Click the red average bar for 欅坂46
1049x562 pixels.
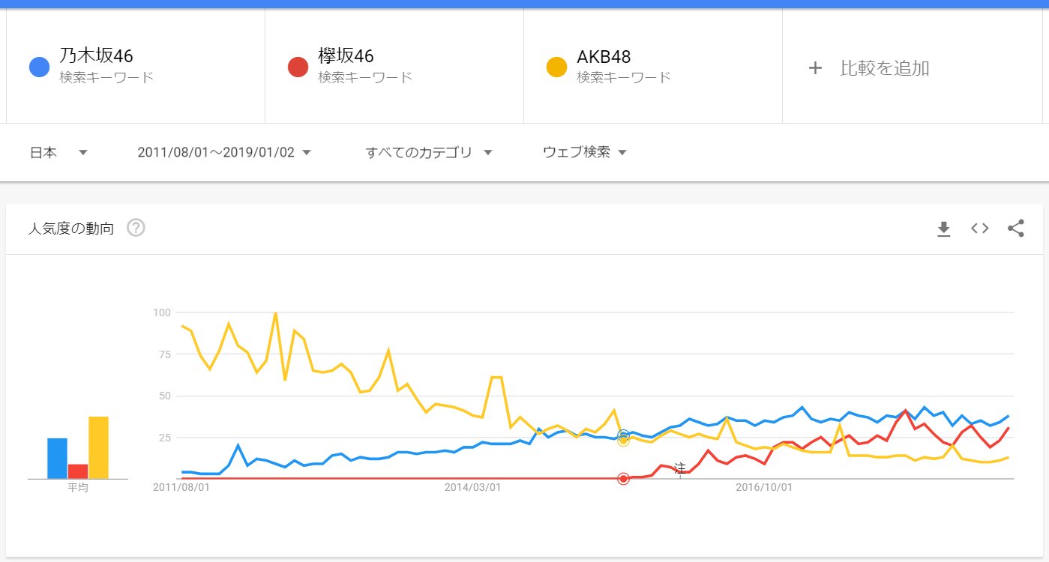click(x=78, y=471)
